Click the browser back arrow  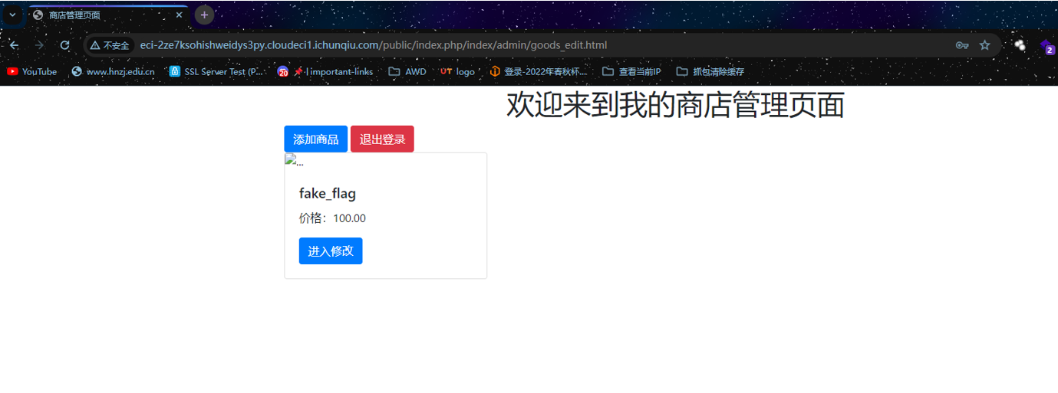14,45
